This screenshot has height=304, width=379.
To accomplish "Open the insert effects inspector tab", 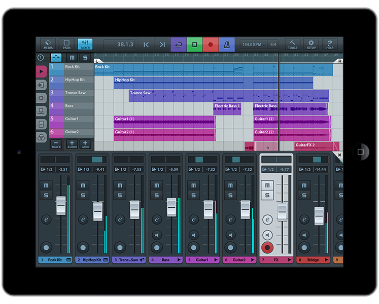I will pyautogui.click(x=41, y=98).
